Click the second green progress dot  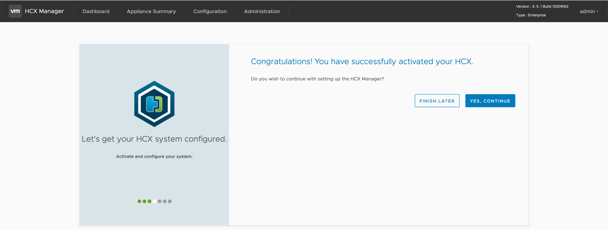tap(144, 201)
